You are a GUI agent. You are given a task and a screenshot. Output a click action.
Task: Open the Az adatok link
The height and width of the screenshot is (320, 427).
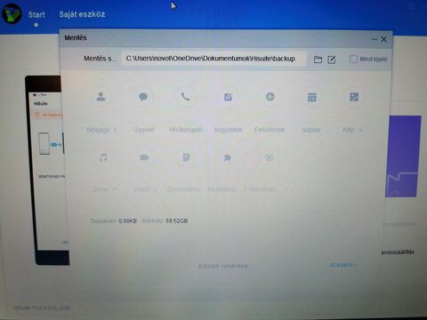click(x=342, y=265)
